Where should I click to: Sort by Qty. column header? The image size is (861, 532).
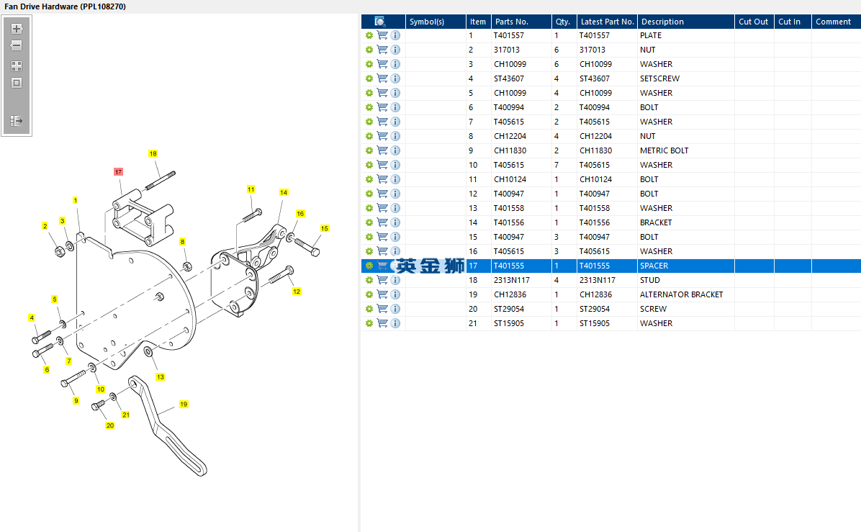pos(564,22)
